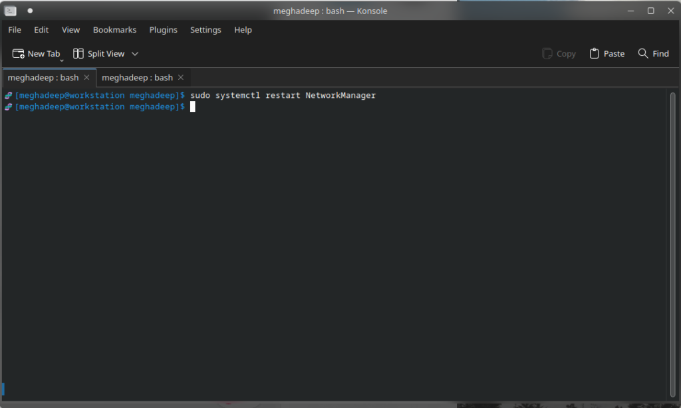Click the terminal prompt next to the cursor
The width and height of the screenshot is (681, 408).
(x=184, y=106)
